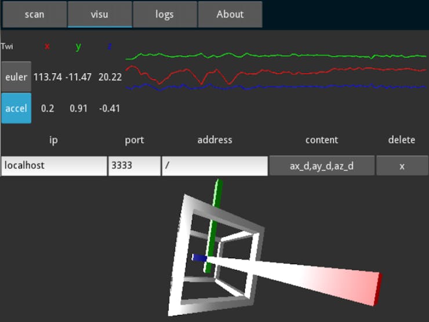The height and width of the screenshot is (322, 429).
Task: Open the About tab
Action: pyautogui.click(x=230, y=15)
